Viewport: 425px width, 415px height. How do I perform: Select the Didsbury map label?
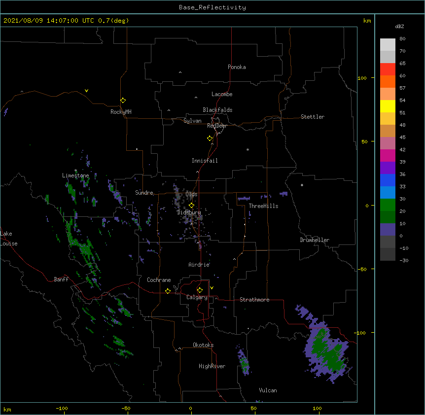189,212
